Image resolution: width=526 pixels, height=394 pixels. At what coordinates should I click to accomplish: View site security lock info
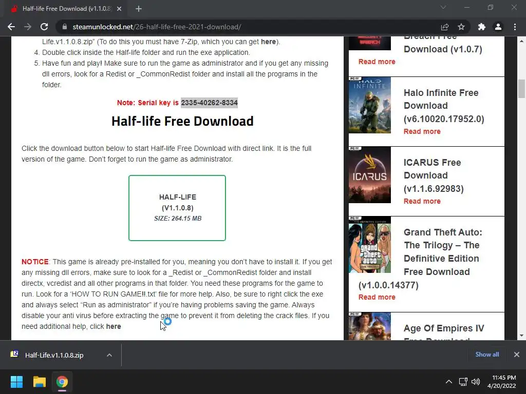(64, 27)
